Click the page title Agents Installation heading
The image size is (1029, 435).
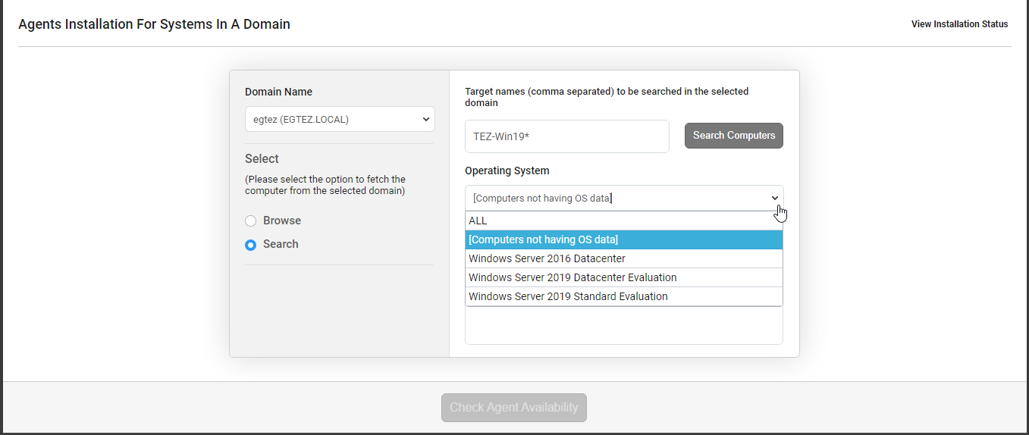[x=154, y=24]
